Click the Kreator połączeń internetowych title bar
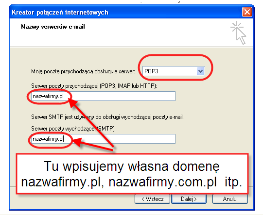The width and height of the screenshot is (263, 215). coord(126,12)
